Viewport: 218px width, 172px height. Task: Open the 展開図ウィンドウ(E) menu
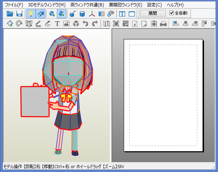[125, 5]
